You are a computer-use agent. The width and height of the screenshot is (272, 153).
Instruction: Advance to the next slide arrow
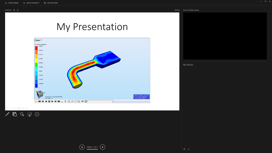103,147
